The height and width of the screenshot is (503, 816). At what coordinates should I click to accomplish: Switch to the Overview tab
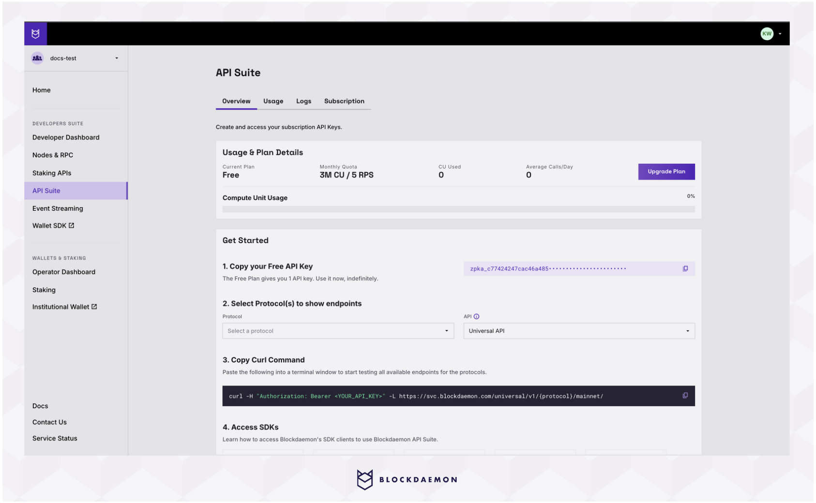(236, 101)
